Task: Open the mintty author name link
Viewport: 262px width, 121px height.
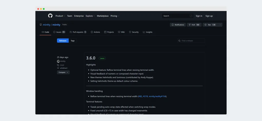Action: (x=63, y=61)
